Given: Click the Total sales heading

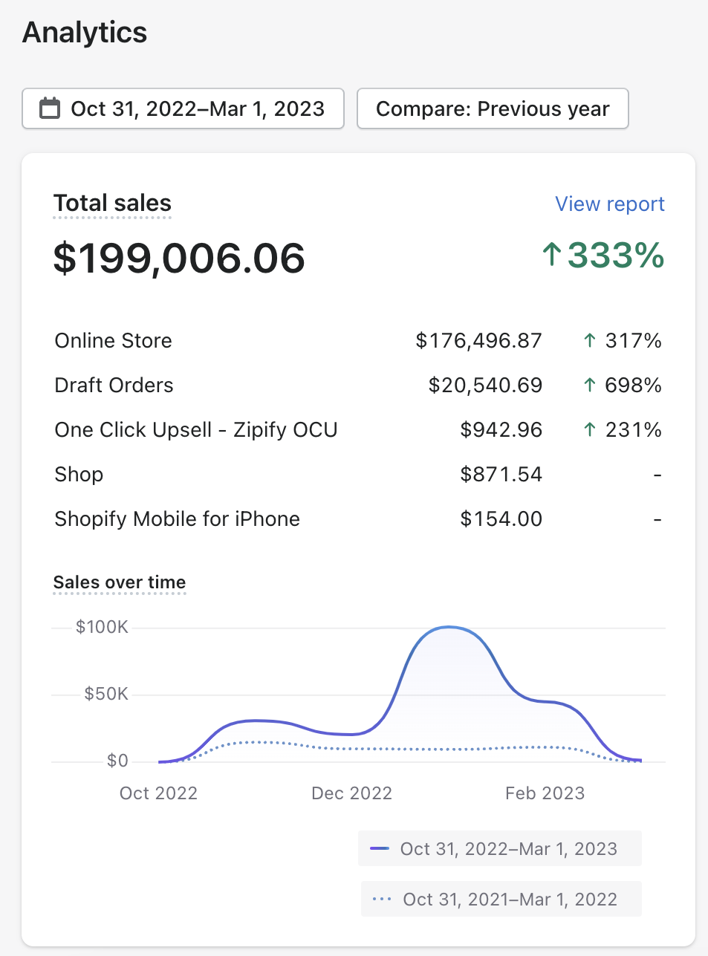Looking at the screenshot, I should coord(112,204).
